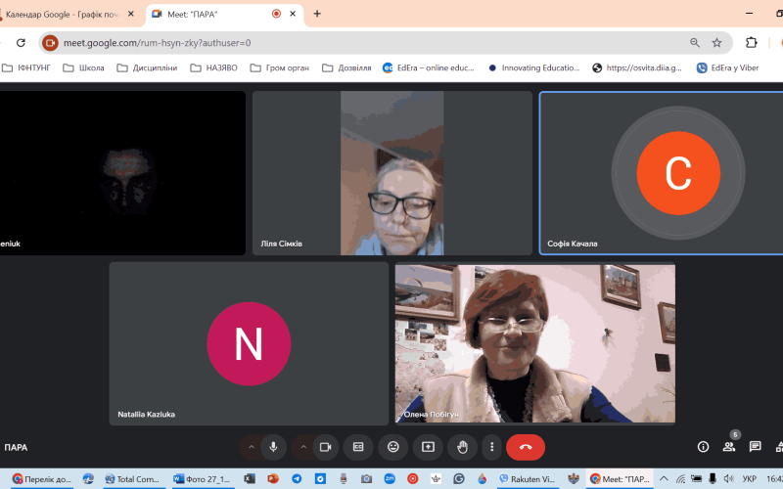Open the EdEra – online educ... bookmark
This screenshot has height=489, width=783.
[429, 67]
